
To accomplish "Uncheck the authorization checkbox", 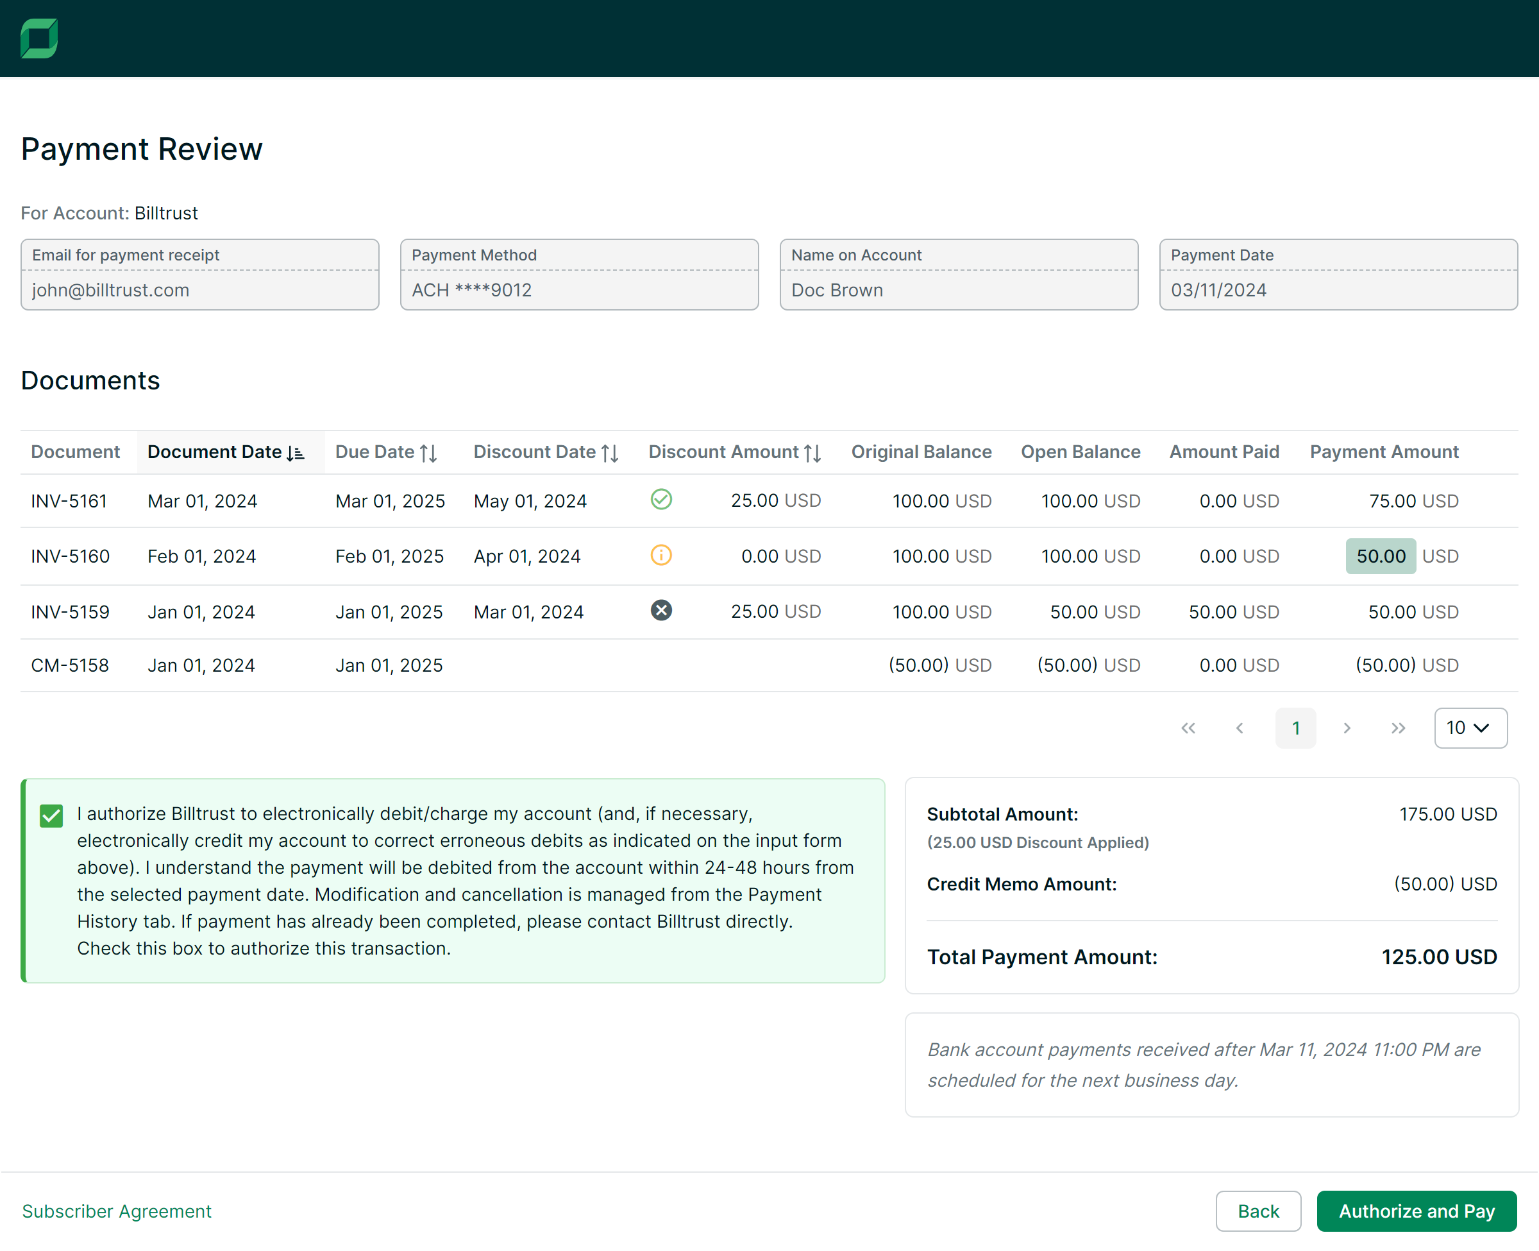I will point(51,816).
